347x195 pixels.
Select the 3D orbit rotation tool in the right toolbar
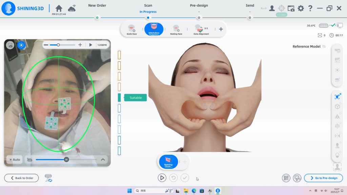(x=337, y=96)
